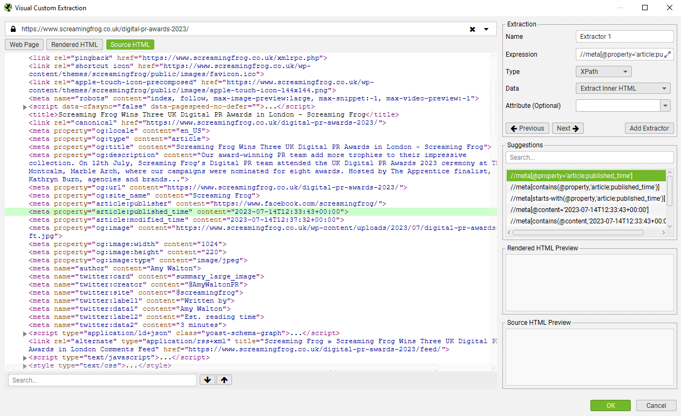Expand the text/css style node

[x=25, y=366]
